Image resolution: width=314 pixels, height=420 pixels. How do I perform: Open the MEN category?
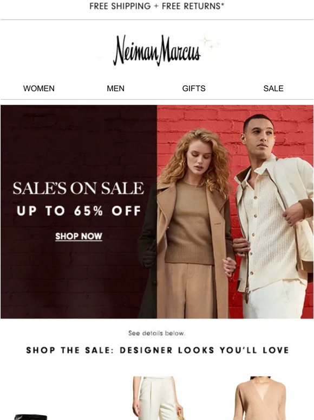[x=115, y=88]
